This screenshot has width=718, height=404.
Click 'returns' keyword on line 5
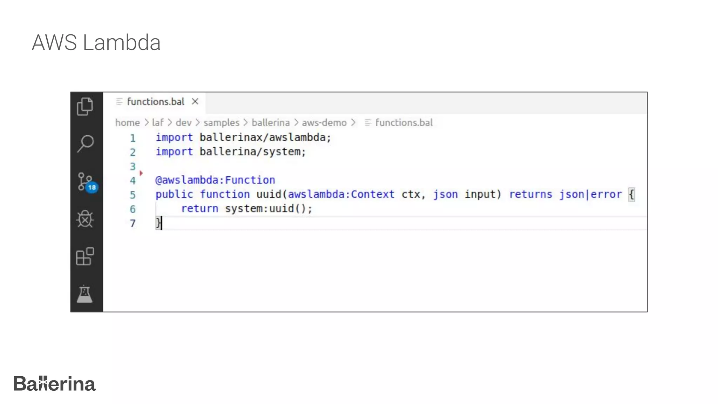point(530,194)
